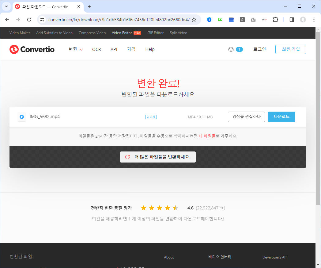Open the conversion queue icon showing badge 1

(235, 49)
